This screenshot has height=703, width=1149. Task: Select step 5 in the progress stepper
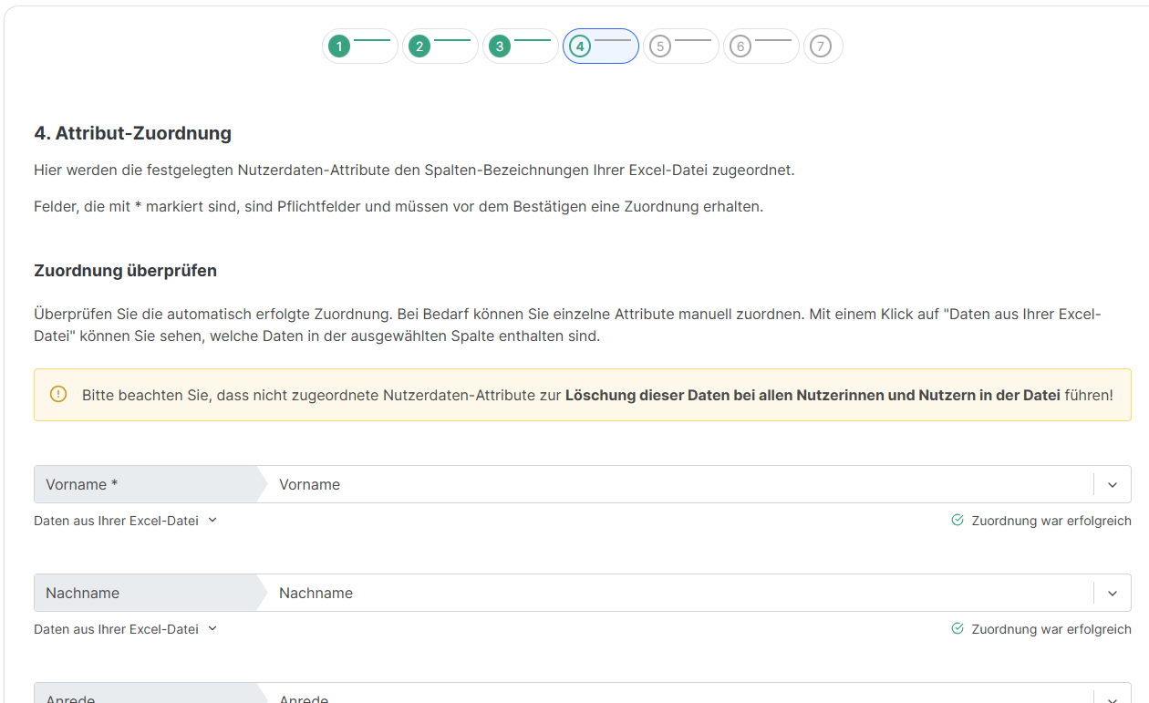[x=660, y=47]
